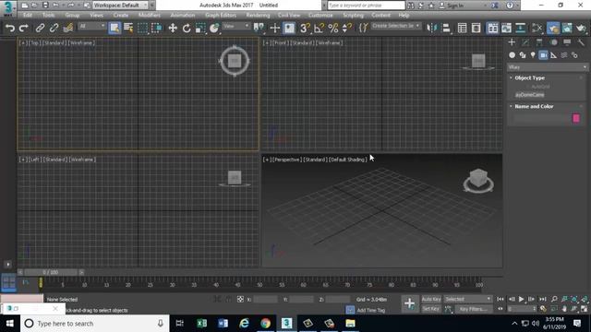Toggle absolute/offset transform type-in mode

click(240, 299)
